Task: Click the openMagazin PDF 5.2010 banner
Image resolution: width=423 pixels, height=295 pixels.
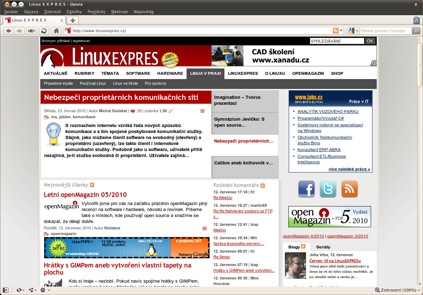Action: tap(330, 217)
